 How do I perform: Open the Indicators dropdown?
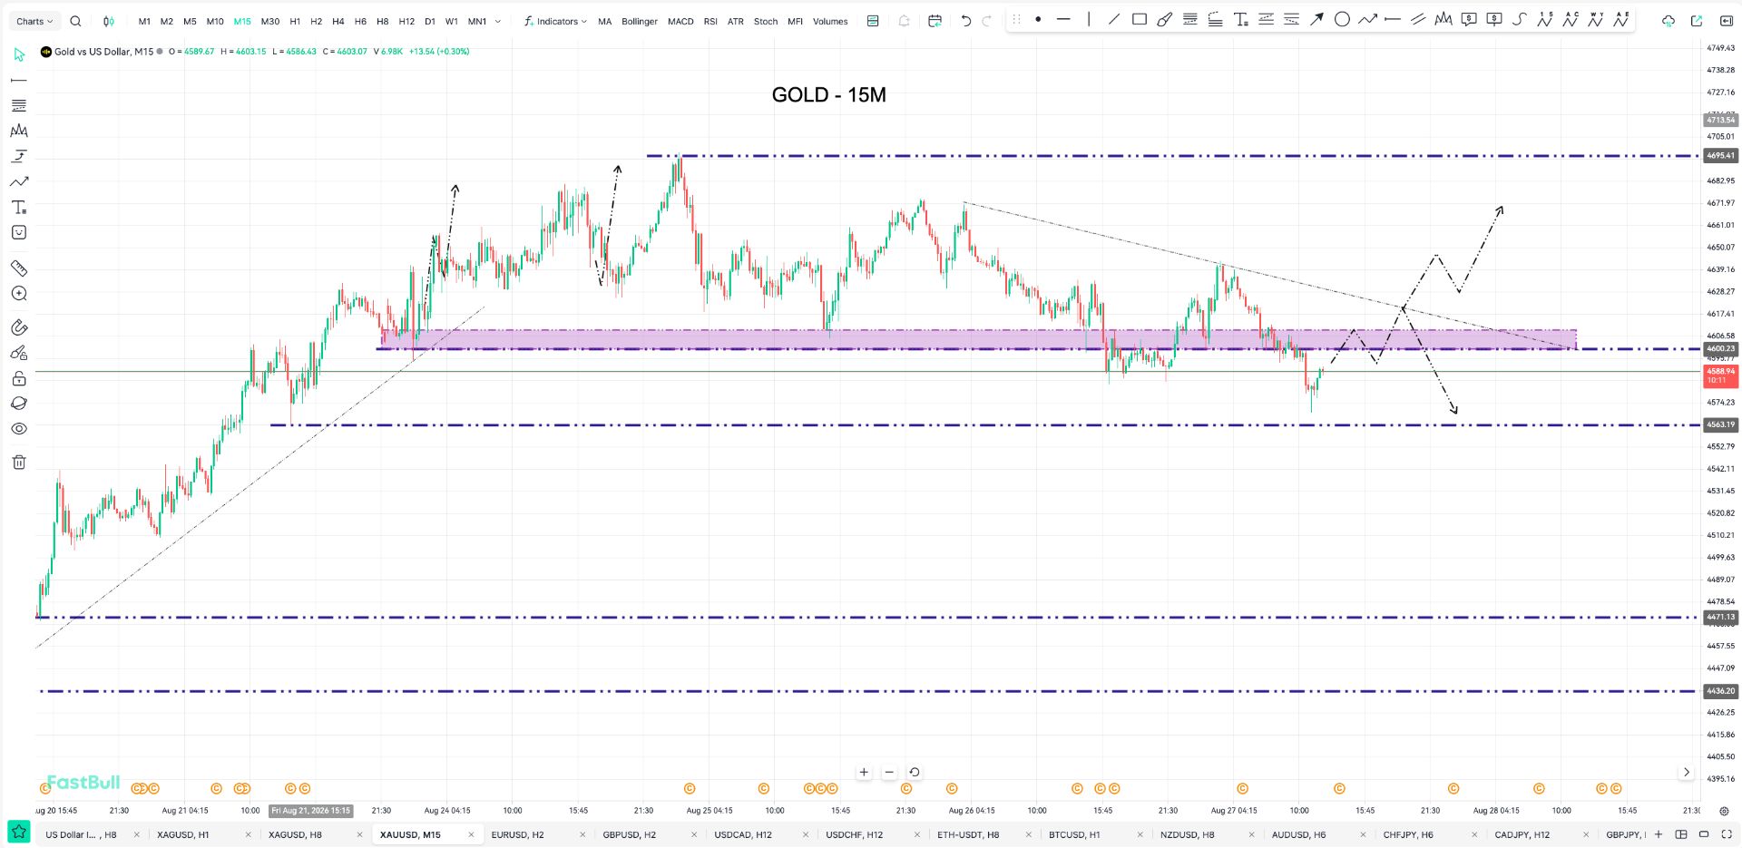(x=555, y=21)
